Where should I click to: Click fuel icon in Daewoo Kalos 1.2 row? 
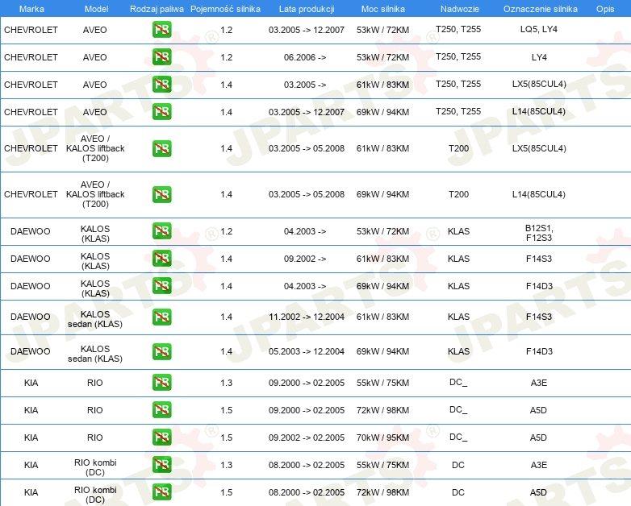click(x=161, y=231)
